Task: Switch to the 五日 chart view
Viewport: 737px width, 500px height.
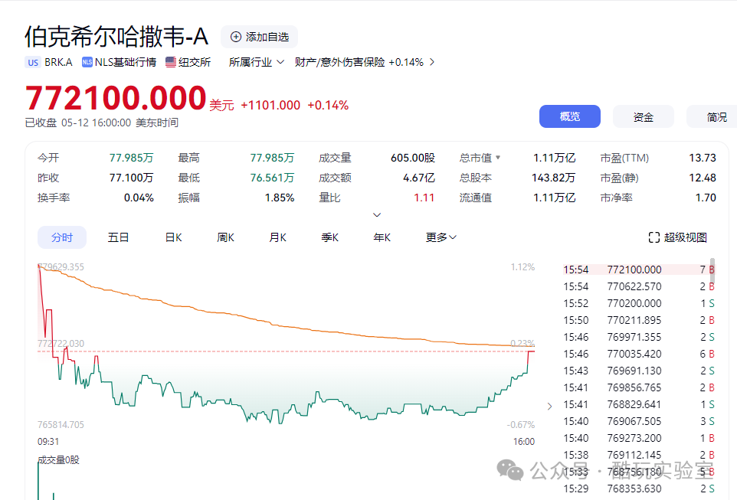Action: tap(119, 237)
